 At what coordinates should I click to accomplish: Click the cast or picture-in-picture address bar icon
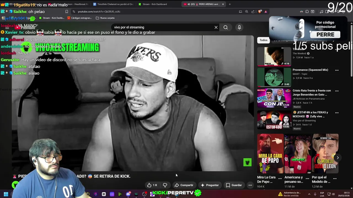click(240, 12)
